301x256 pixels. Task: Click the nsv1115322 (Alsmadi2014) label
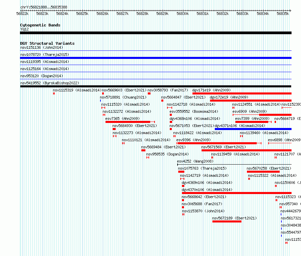[x=272, y=175]
